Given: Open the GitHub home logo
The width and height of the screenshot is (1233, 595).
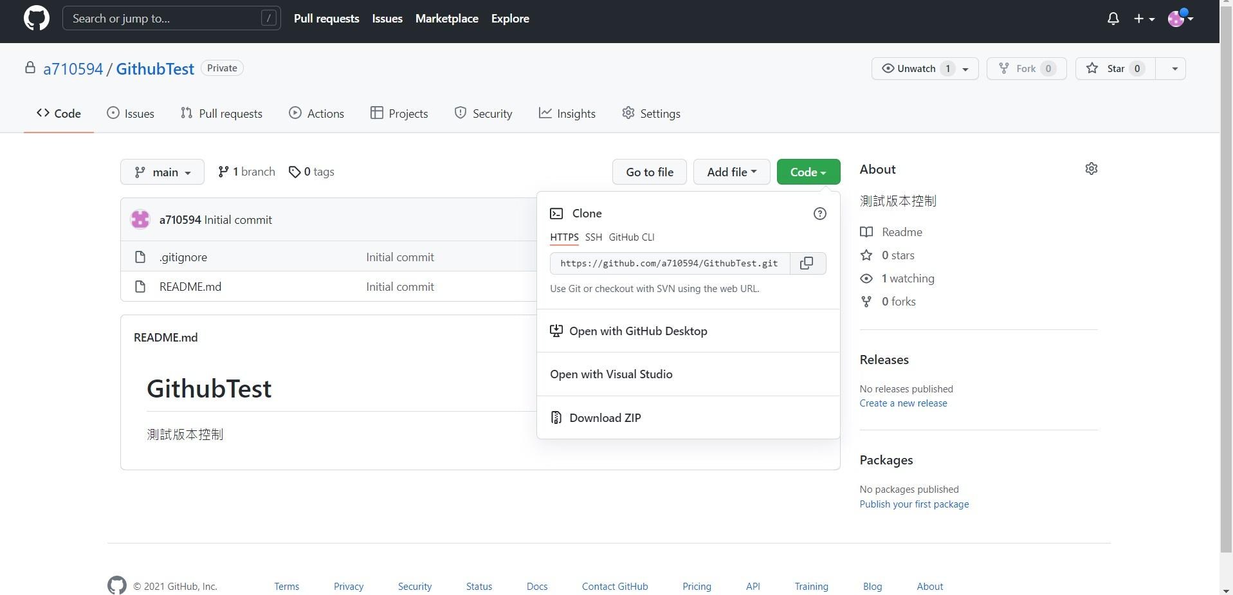Looking at the screenshot, I should tap(37, 18).
